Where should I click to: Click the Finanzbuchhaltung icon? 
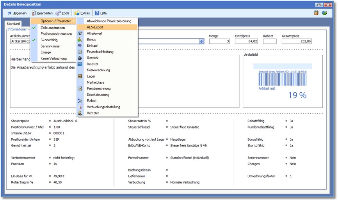click(x=80, y=52)
